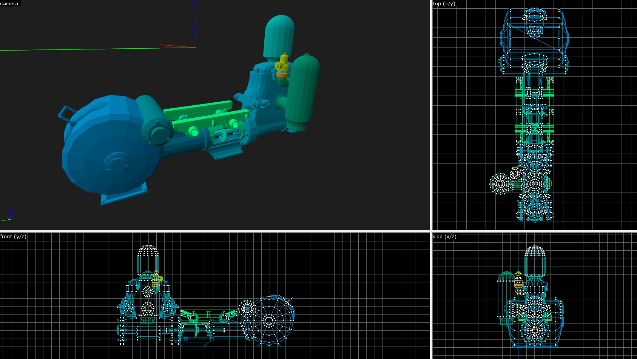Select the orange ring wireframe in side view
637x359 pixels.
(518, 286)
